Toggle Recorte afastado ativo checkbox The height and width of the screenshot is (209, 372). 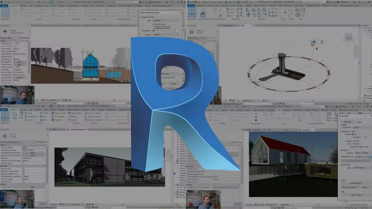(x=23, y=174)
